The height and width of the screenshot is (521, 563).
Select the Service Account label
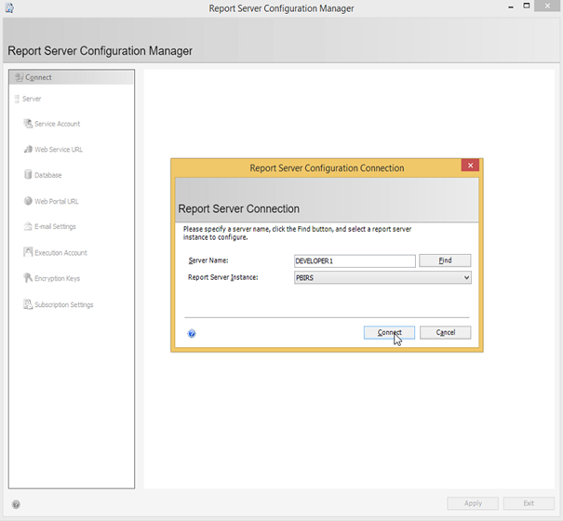pos(58,124)
